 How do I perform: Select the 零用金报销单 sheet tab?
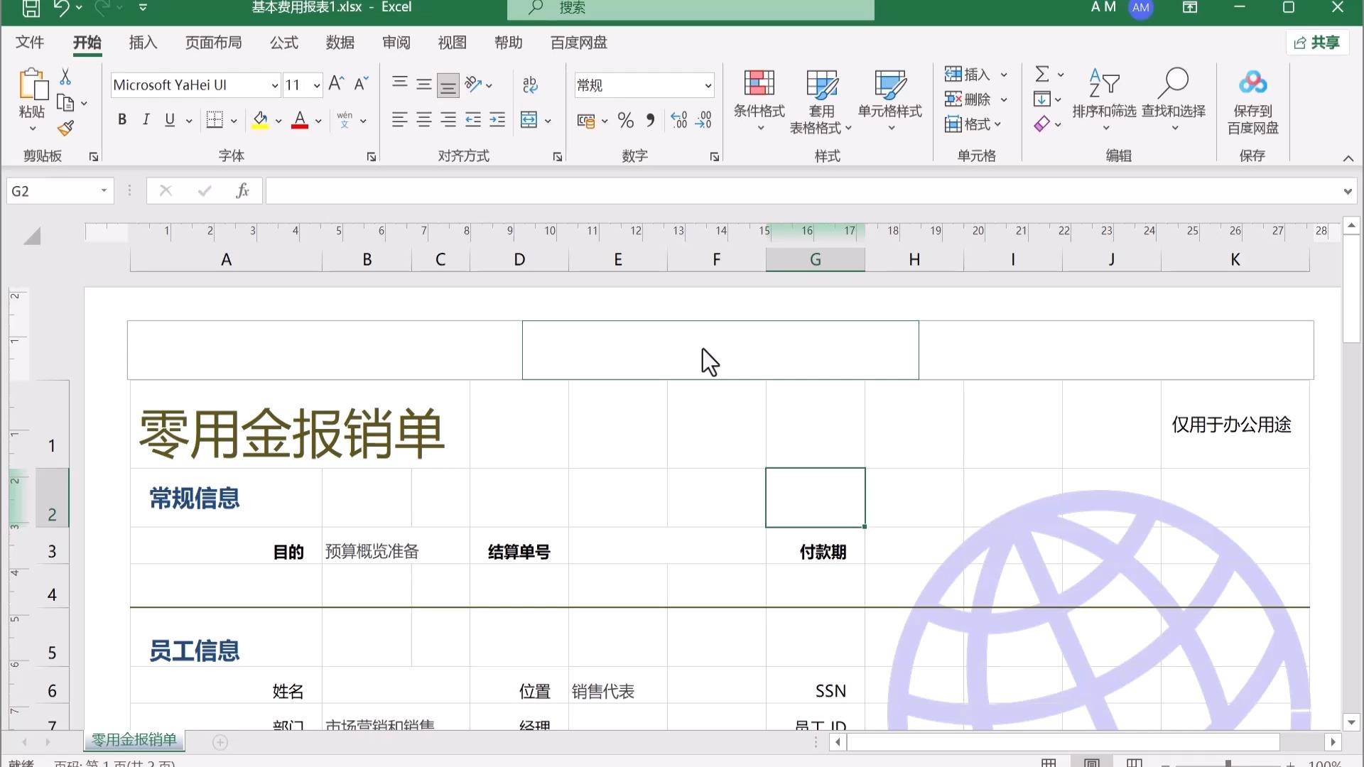(134, 740)
